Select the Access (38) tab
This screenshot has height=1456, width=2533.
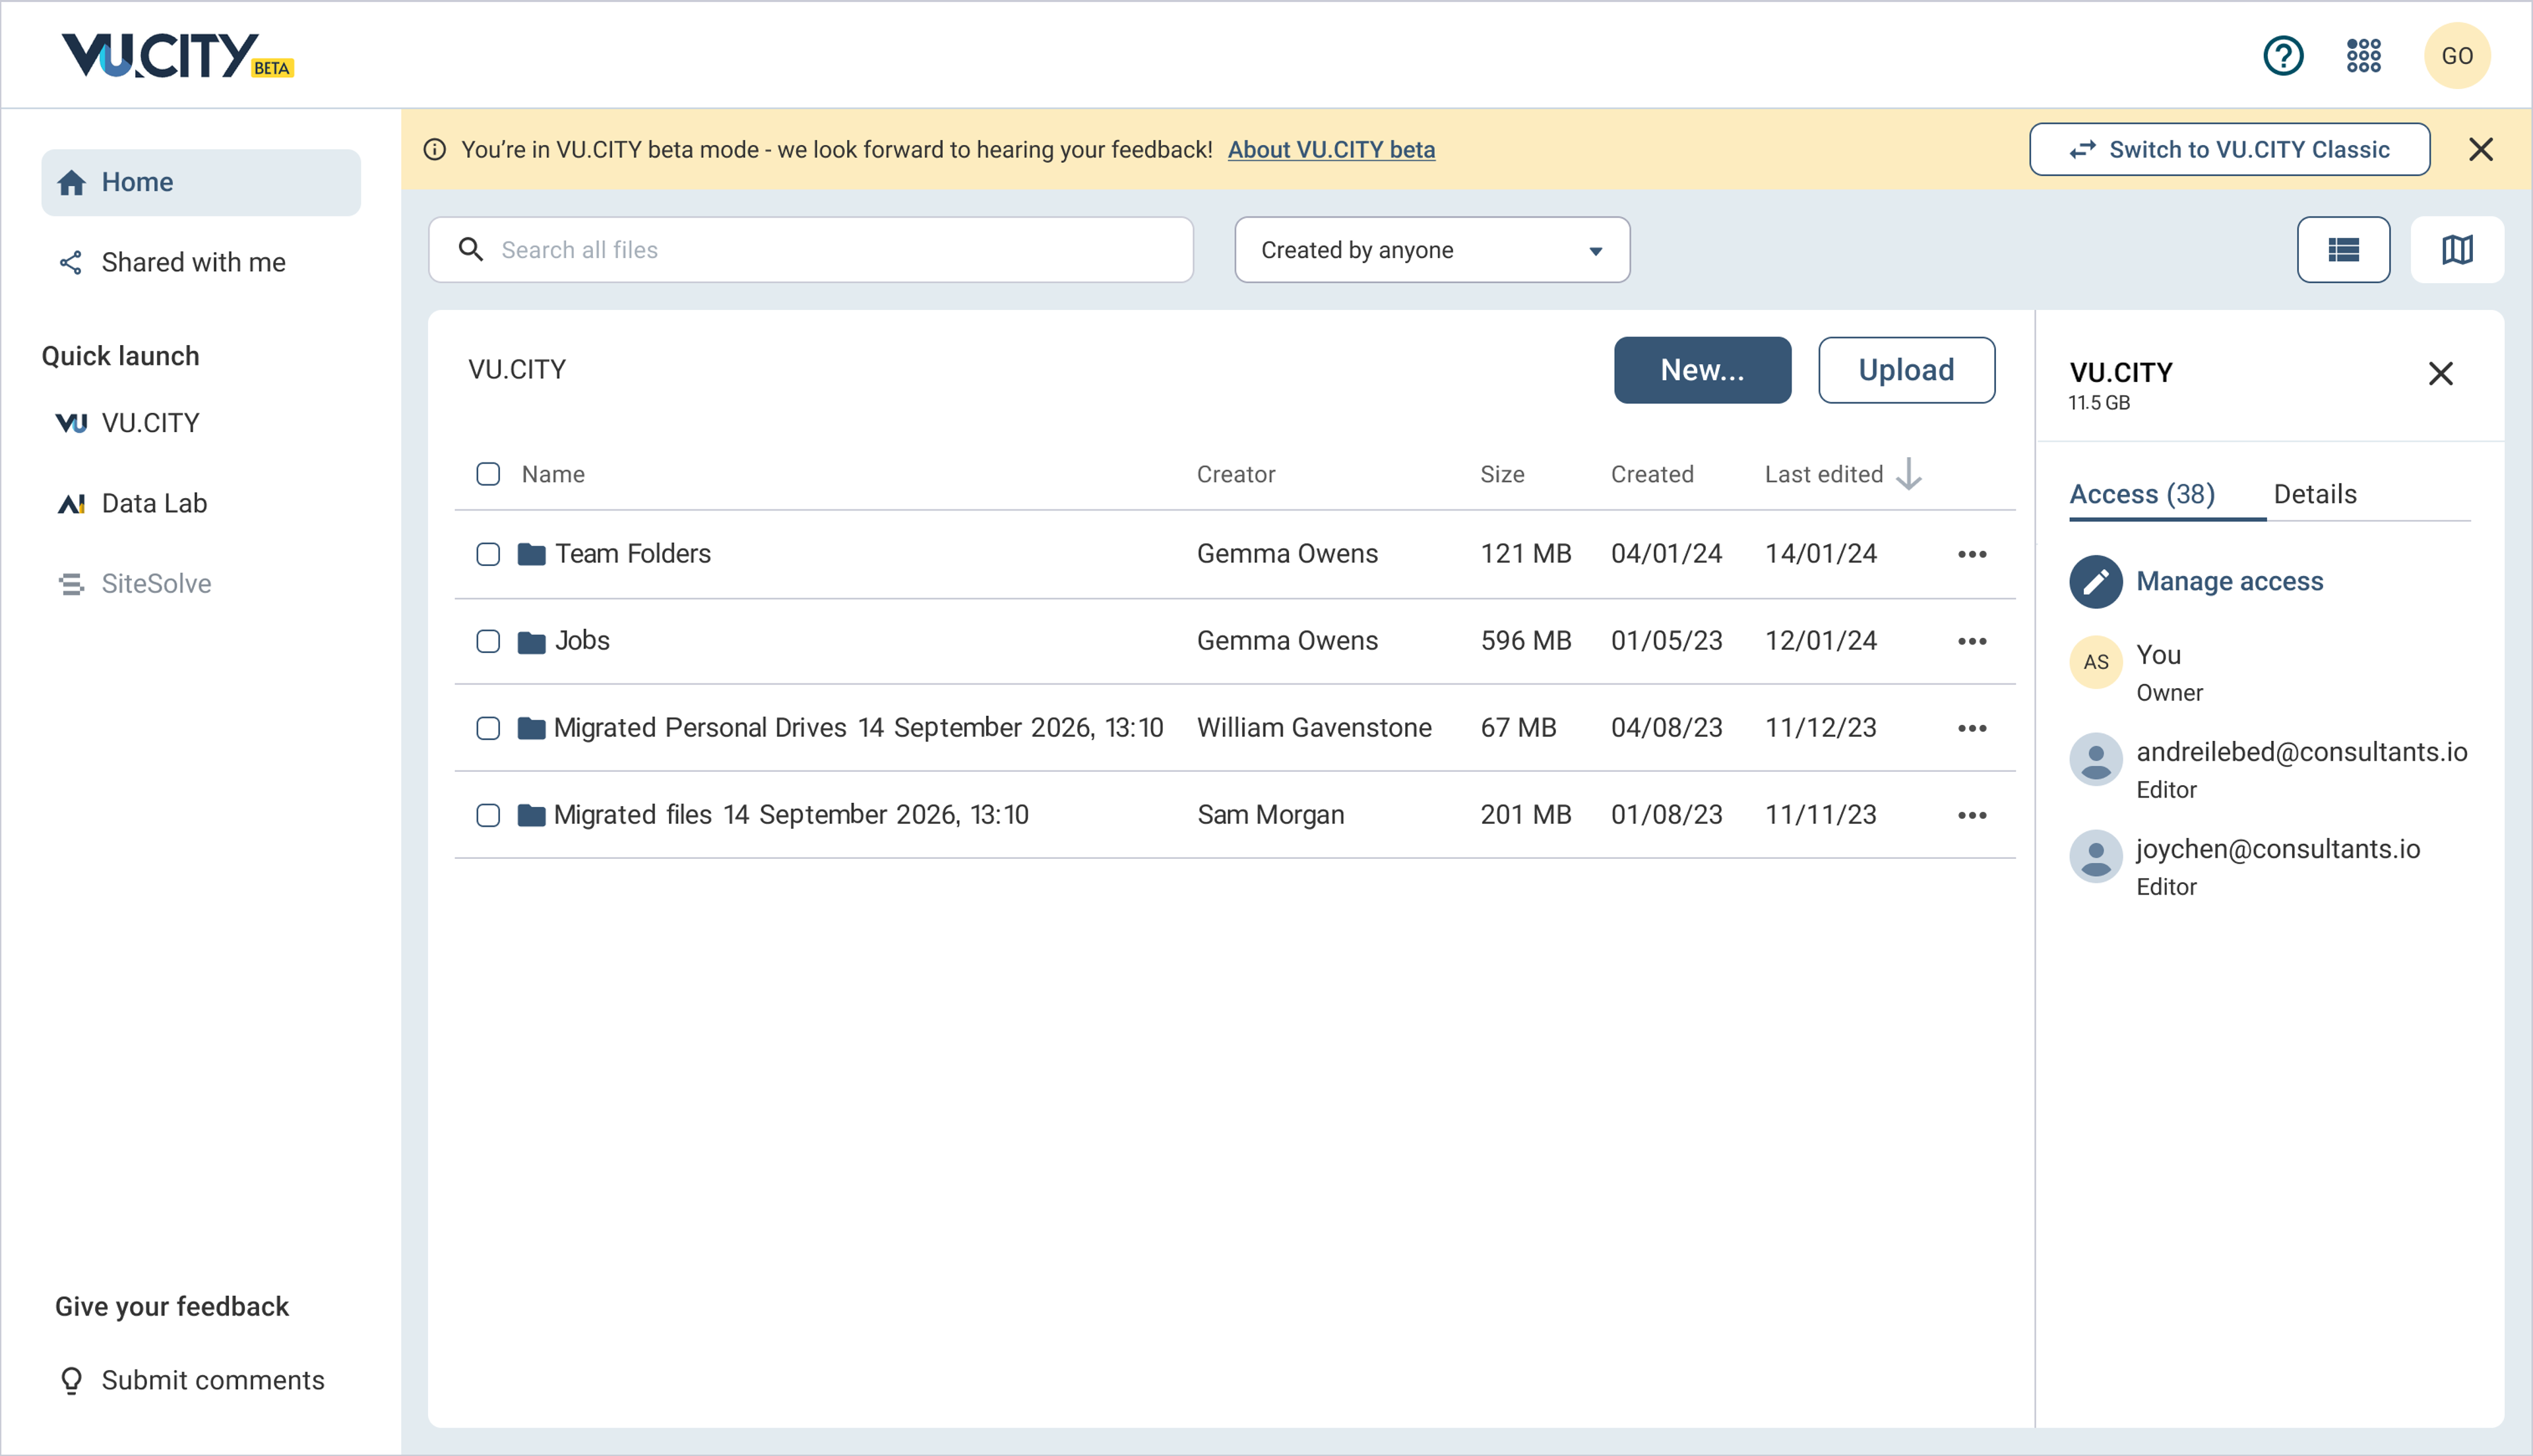click(x=2141, y=494)
